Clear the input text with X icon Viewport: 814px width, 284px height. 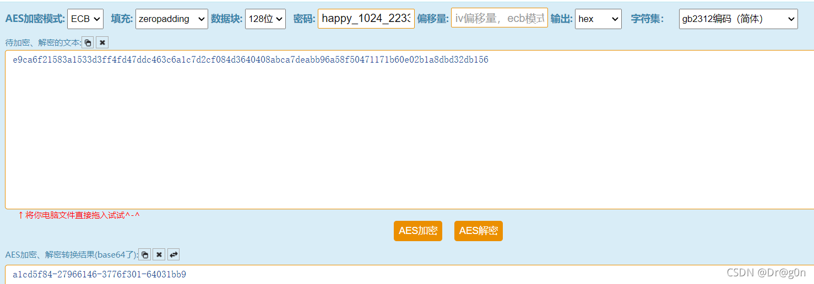(102, 42)
